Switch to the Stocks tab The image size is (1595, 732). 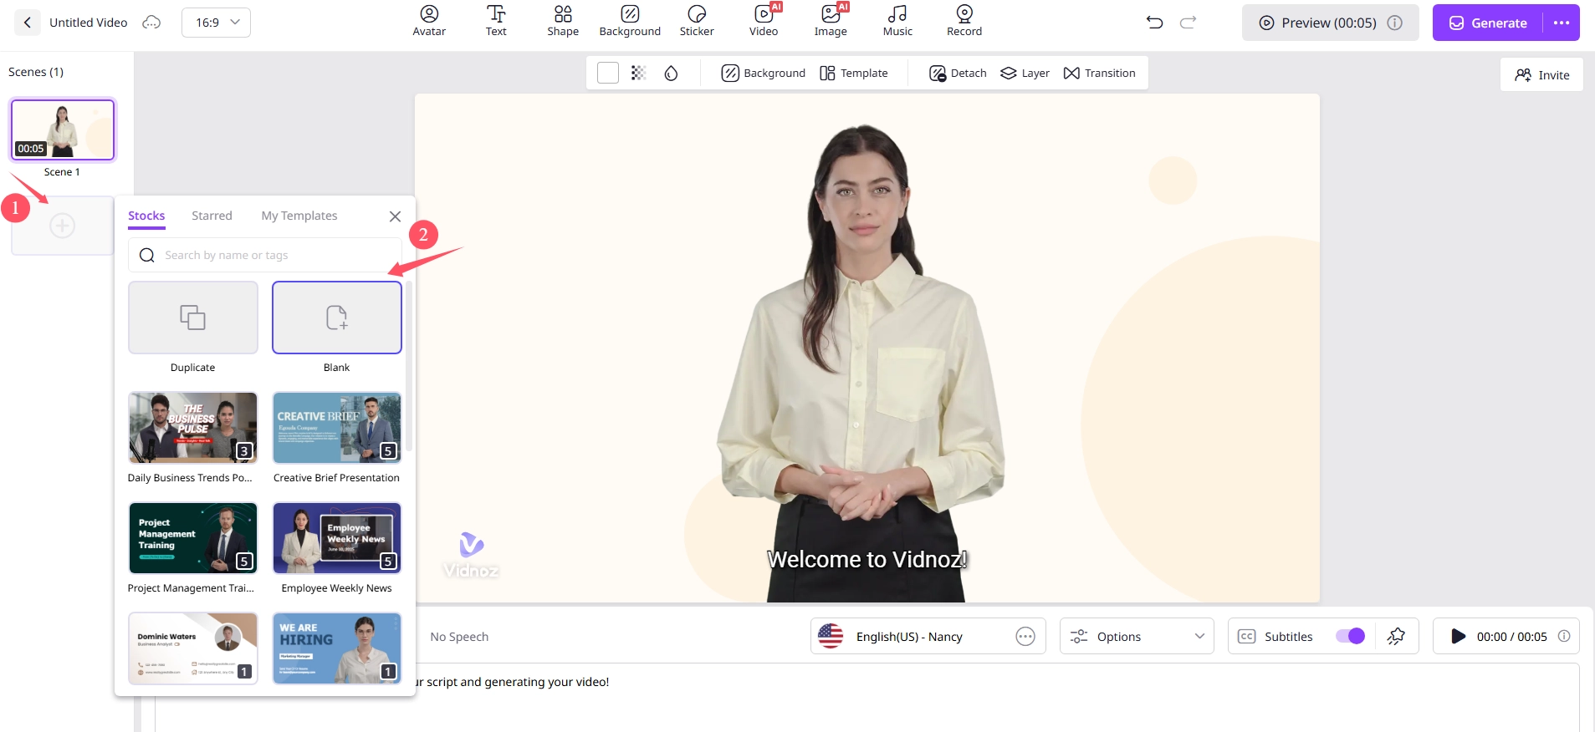tap(146, 216)
